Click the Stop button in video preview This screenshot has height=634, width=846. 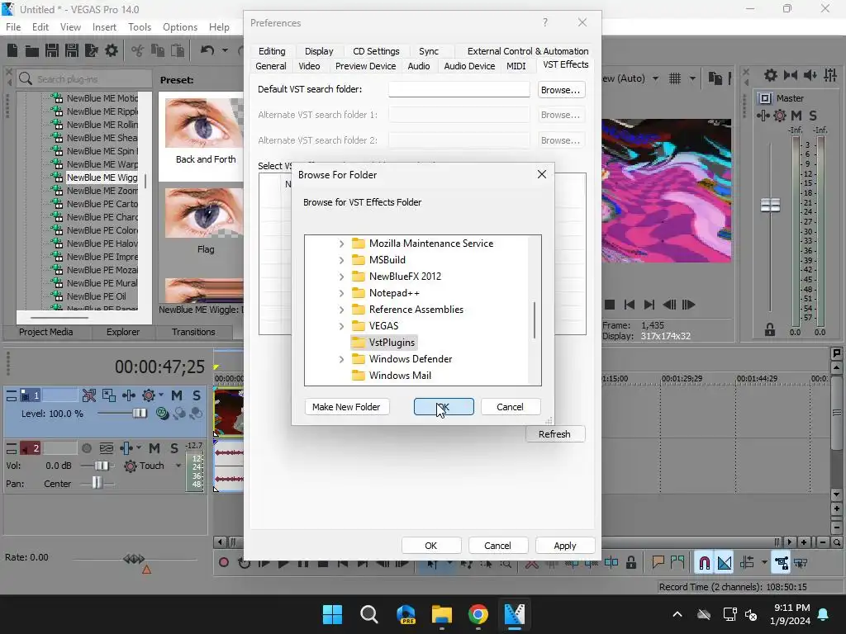(610, 305)
